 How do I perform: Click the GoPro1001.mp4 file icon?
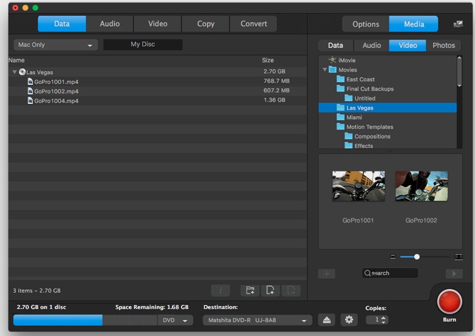point(30,81)
